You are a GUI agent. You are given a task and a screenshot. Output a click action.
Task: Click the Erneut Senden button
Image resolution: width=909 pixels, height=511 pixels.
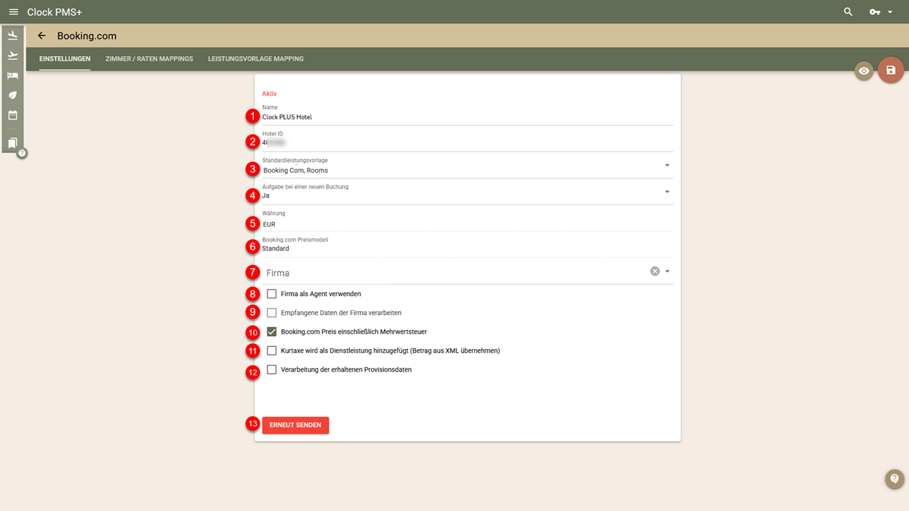[x=295, y=425]
